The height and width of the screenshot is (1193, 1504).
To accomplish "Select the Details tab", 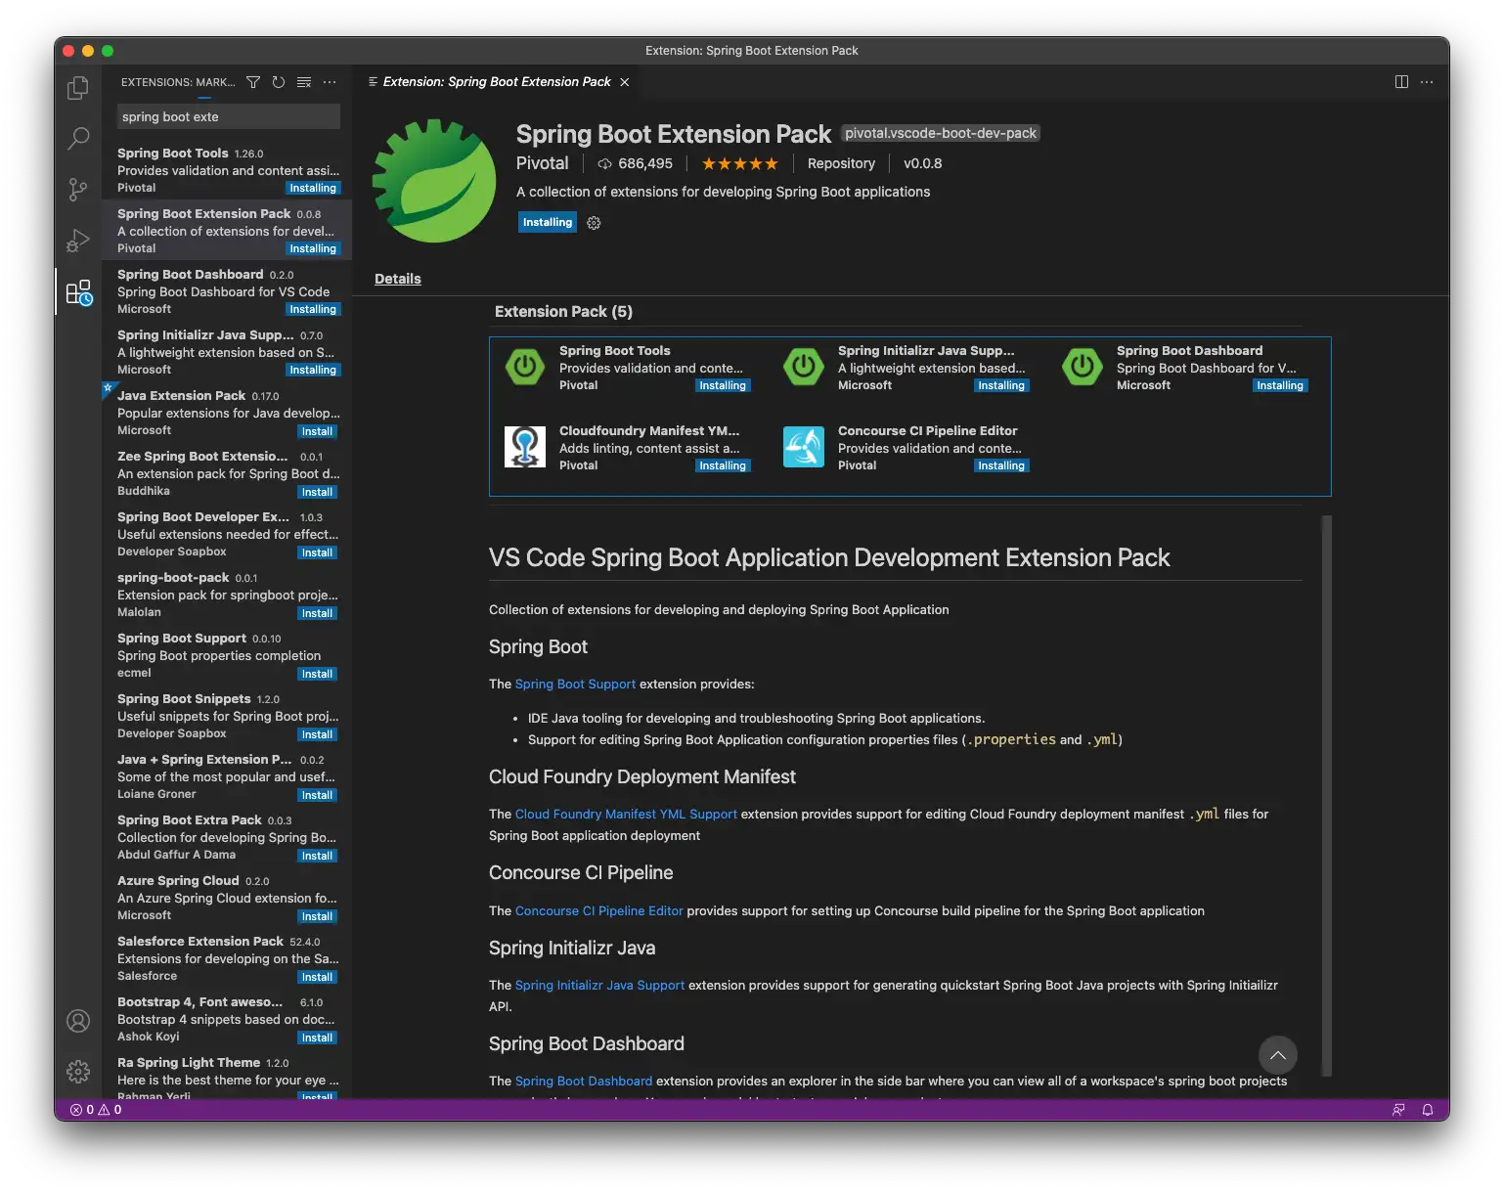I will point(398,279).
